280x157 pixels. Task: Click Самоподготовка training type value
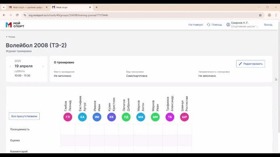coord(137,76)
